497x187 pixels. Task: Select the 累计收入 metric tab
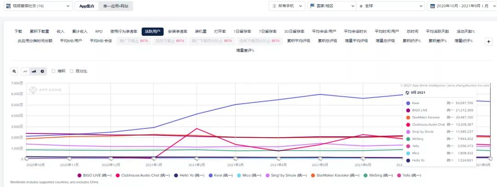click(x=80, y=31)
